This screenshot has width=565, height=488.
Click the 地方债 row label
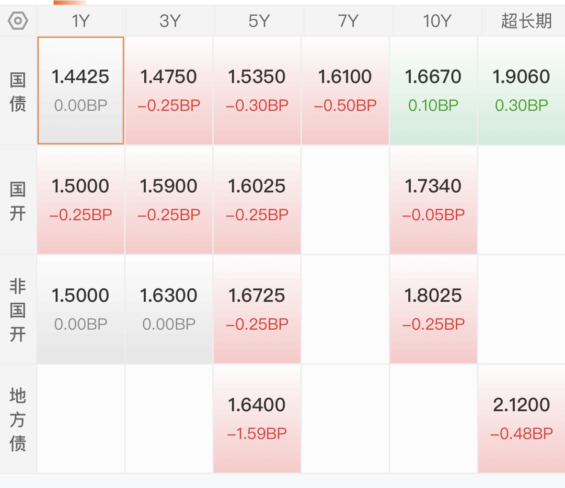point(18,419)
